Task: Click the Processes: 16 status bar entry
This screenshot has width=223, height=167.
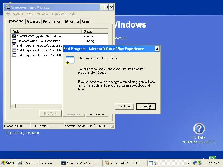Action: click(17, 126)
